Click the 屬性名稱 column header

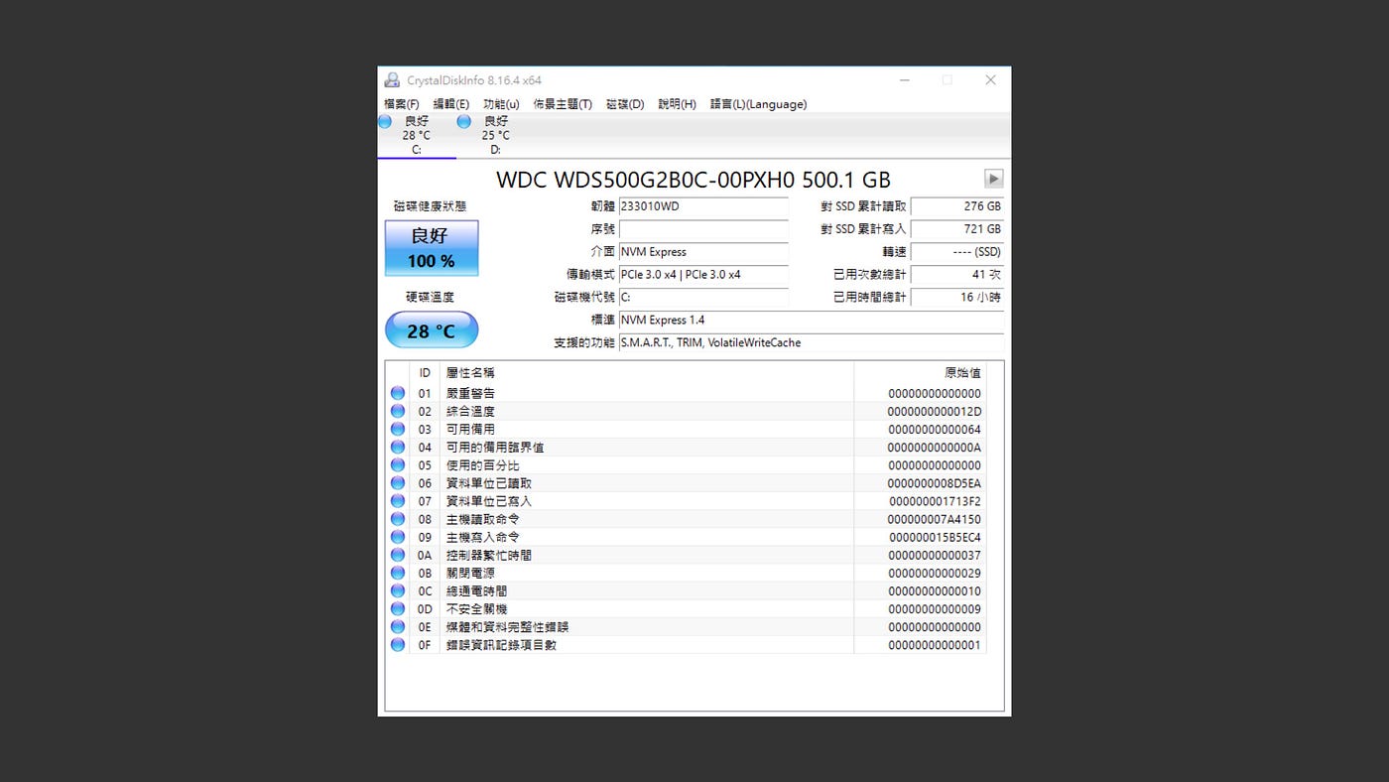(x=647, y=373)
